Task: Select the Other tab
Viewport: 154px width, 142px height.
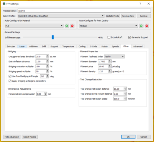Action: click(126, 46)
